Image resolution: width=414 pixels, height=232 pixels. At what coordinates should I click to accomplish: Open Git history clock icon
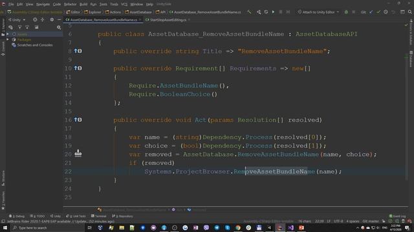coord(386,12)
